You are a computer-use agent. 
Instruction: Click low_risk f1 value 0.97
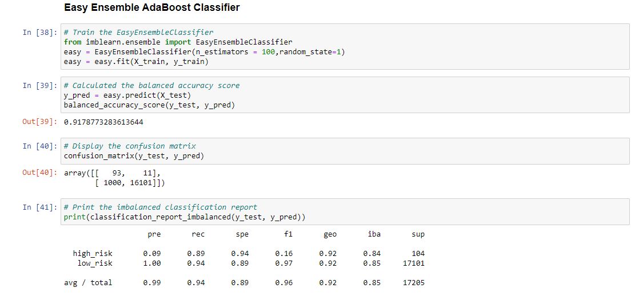284,263
